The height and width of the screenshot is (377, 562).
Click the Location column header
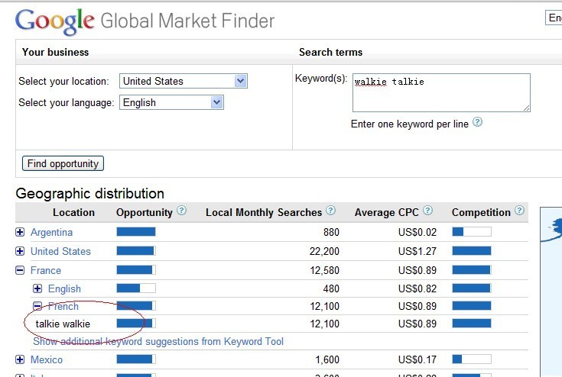coord(73,212)
